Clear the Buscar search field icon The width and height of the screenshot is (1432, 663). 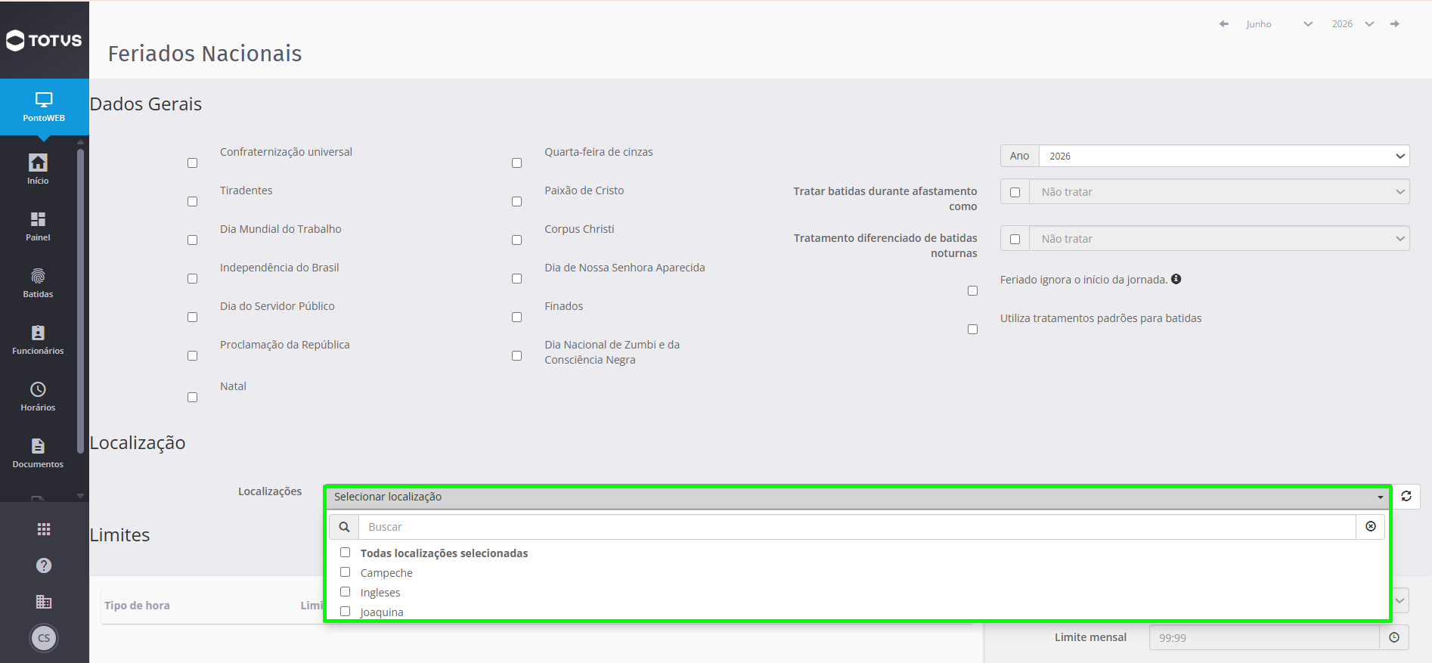point(1371,526)
